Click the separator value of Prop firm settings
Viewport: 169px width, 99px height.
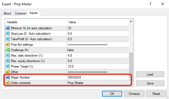(88, 45)
